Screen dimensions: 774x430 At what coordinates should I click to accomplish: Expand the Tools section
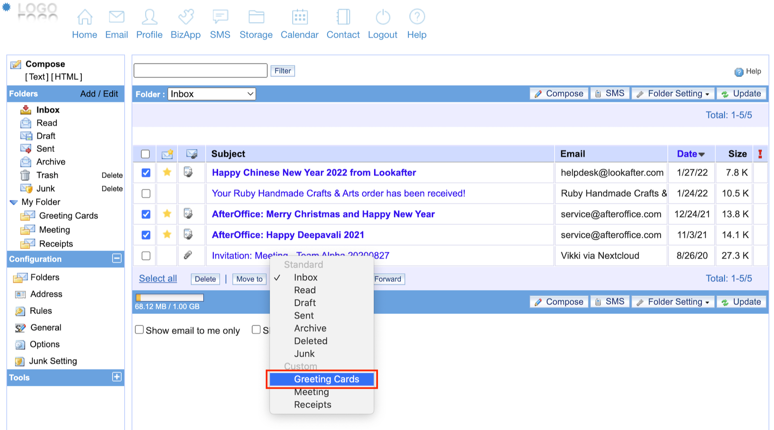click(x=117, y=377)
